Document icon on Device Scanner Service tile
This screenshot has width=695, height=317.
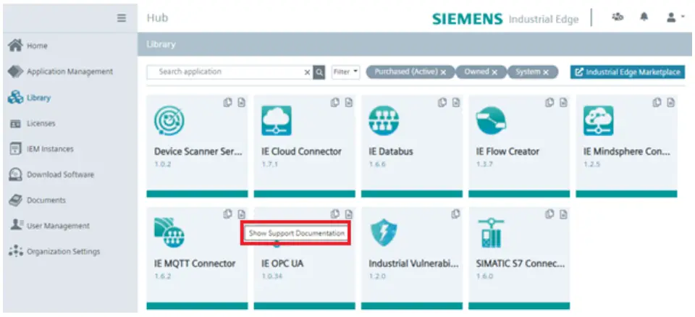241,103
